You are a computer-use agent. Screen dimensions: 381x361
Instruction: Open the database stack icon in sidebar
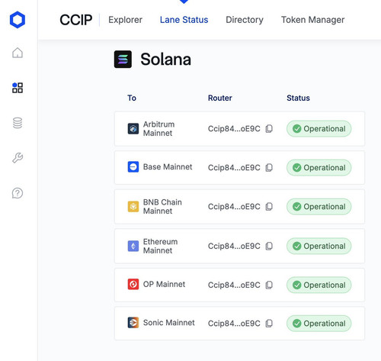pos(18,123)
